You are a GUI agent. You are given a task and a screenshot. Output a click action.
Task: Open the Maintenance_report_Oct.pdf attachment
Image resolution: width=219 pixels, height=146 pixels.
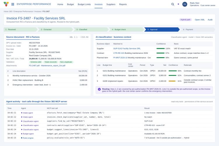pos(53,65)
